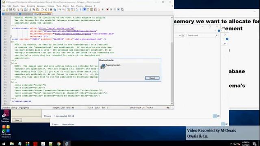The width and height of the screenshot is (260, 146).
Task: Toggle the file monitoring eye icon
Action: coord(103,10)
